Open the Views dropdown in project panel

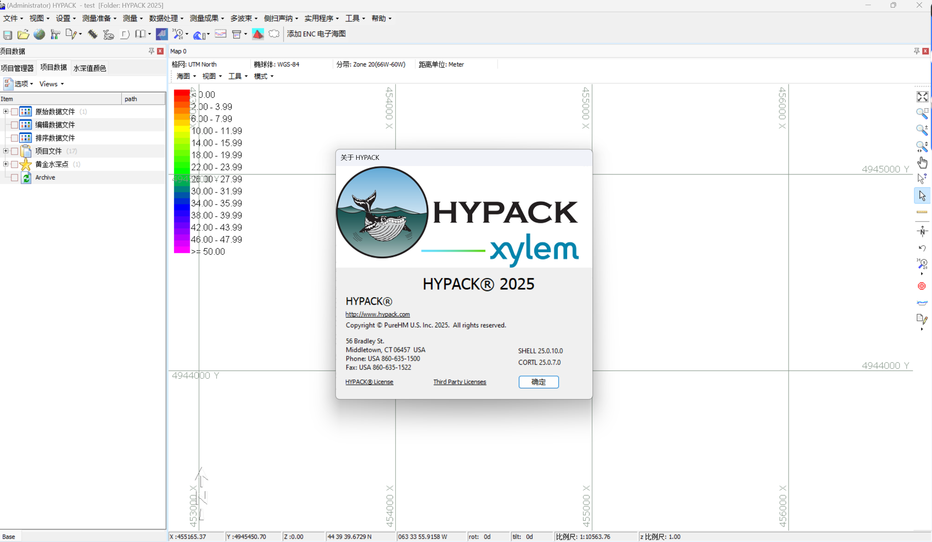click(x=51, y=83)
